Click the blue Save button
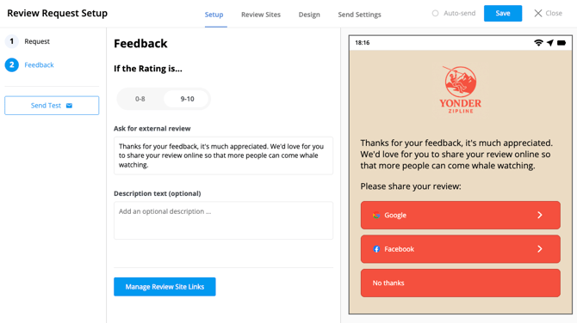Screen dimensions: 577x323 tap(503, 13)
